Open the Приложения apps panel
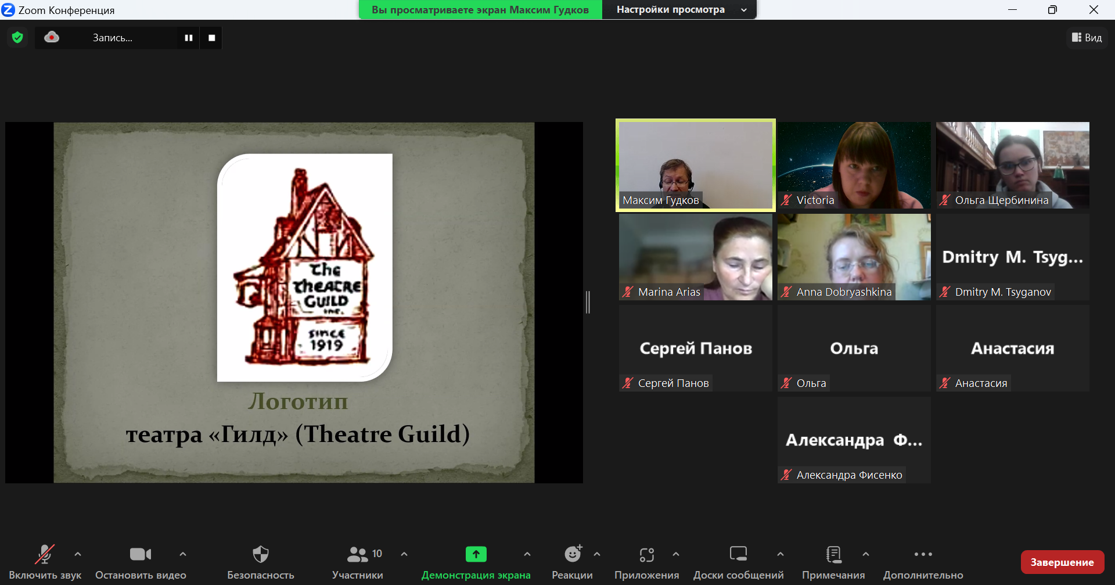Image resolution: width=1115 pixels, height=585 pixels. (647, 561)
